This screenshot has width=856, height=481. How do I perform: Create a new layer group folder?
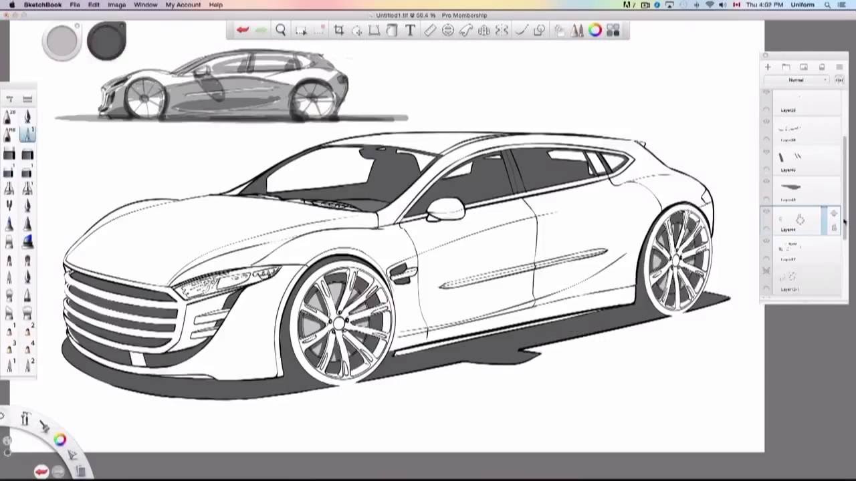point(786,67)
